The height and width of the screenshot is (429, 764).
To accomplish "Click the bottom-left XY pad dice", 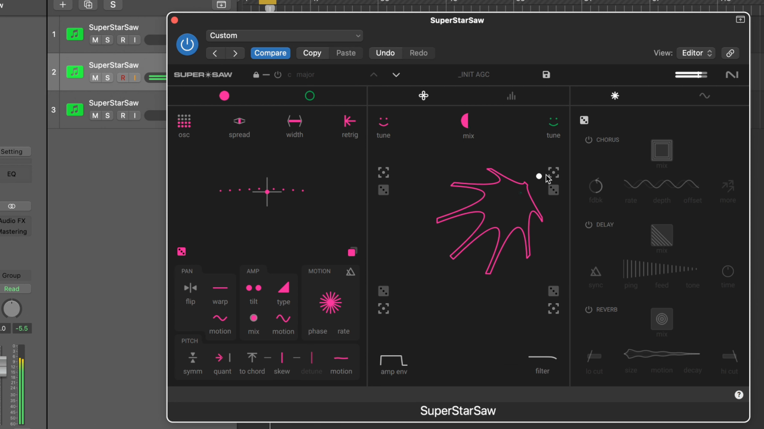I will click(x=383, y=291).
